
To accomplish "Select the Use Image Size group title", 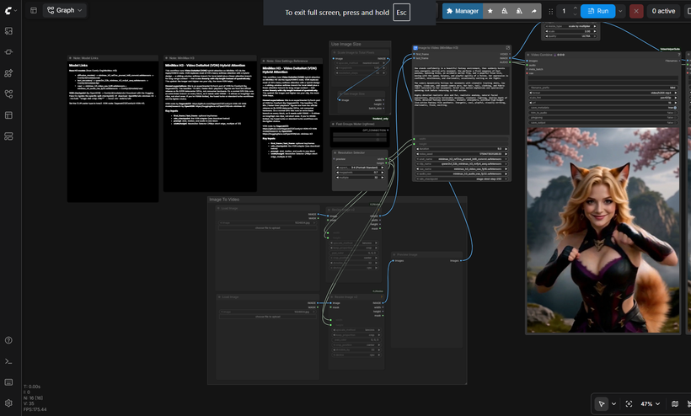I will pyautogui.click(x=346, y=44).
